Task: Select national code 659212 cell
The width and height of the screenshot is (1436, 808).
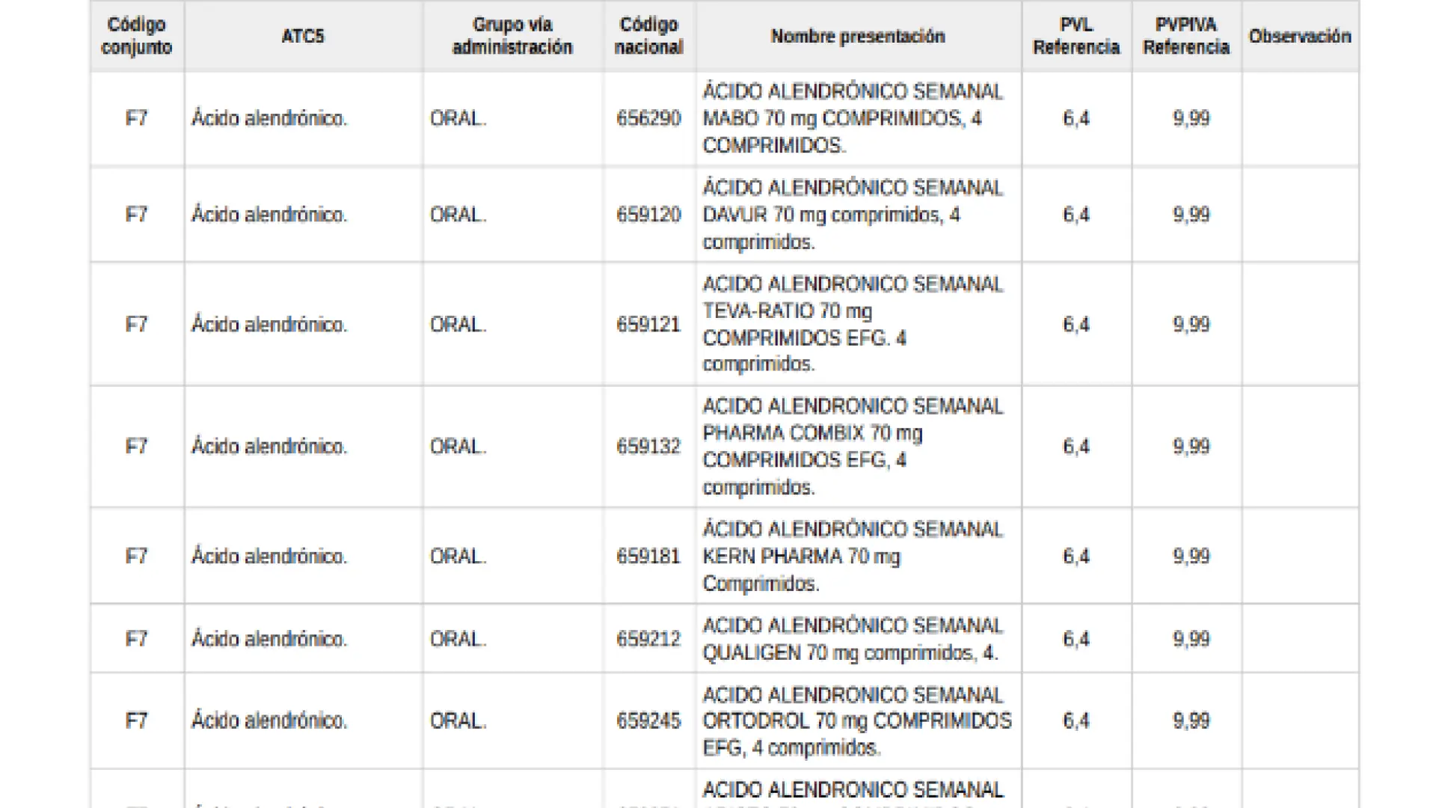Action: coord(648,639)
